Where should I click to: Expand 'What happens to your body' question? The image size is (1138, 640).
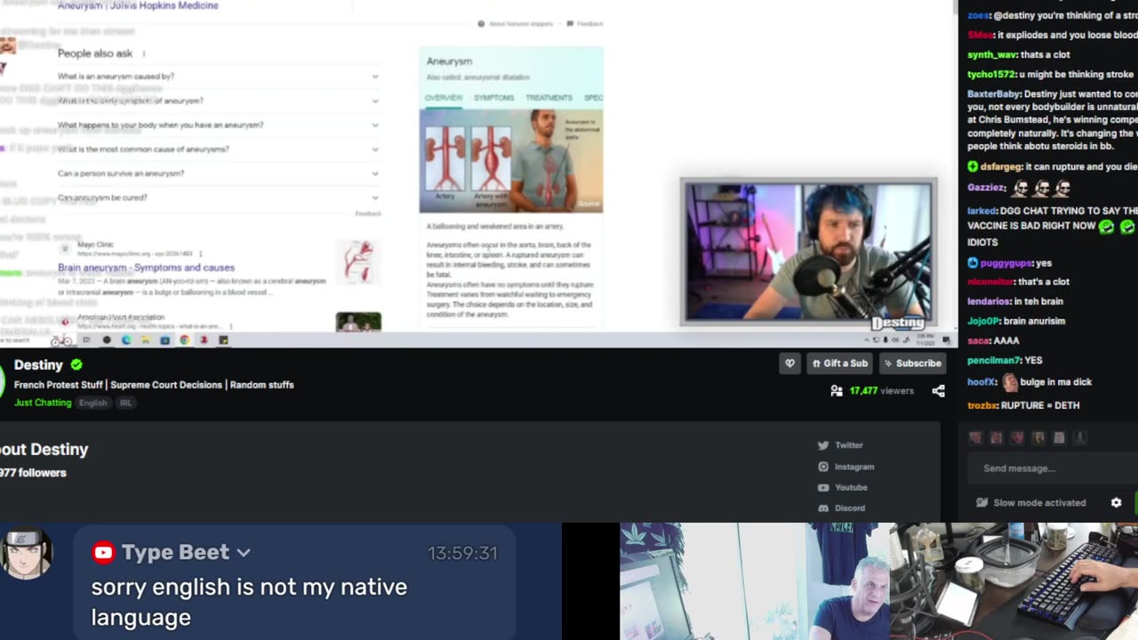(219, 125)
